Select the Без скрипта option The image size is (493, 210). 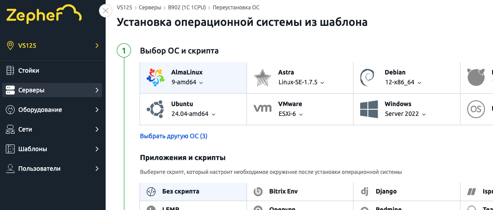point(181,192)
